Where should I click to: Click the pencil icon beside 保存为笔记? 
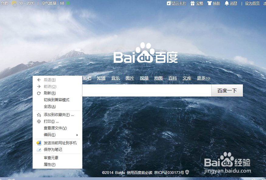[x=38, y=149]
